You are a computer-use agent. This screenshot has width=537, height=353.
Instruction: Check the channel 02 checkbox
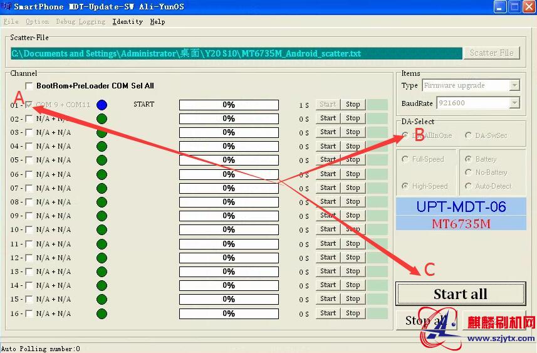pyautogui.click(x=29, y=119)
